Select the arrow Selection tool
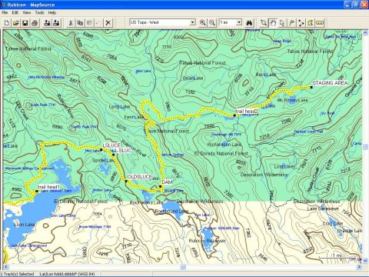The height and width of the screenshot is (277, 369). click(282, 23)
